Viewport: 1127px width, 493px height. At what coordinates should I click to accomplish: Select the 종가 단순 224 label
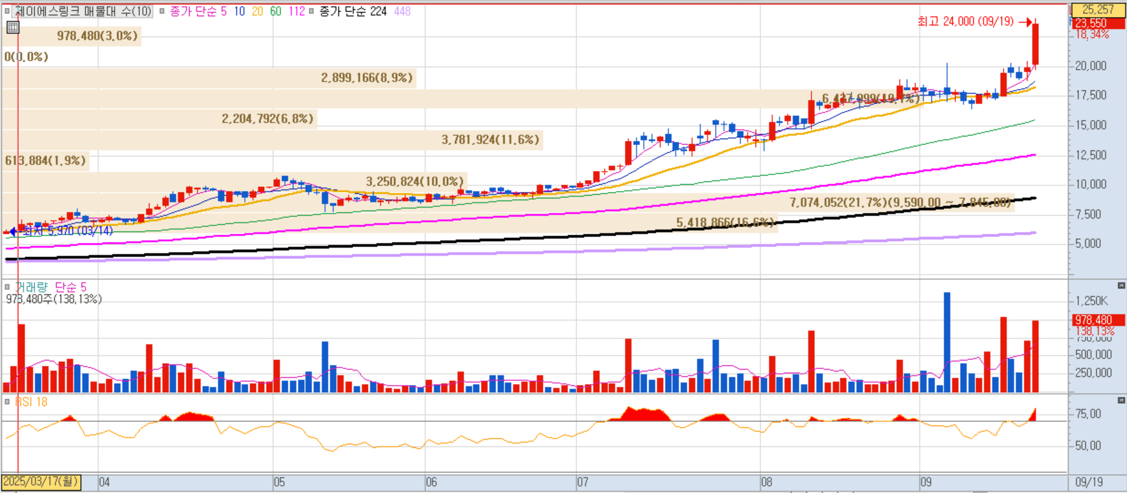353,11
